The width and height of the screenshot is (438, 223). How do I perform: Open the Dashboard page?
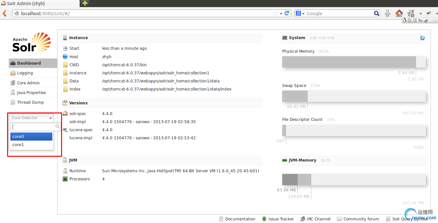click(x=33, y=63)
